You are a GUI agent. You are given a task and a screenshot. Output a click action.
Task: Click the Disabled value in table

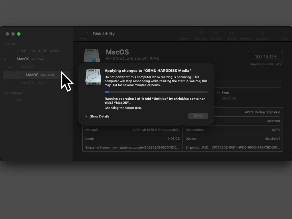click(x=273, y=121)
